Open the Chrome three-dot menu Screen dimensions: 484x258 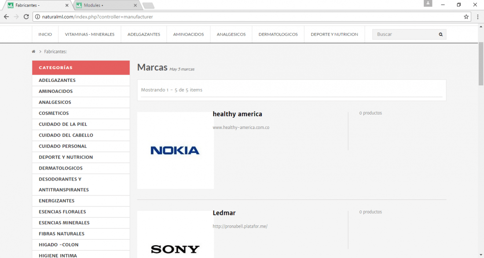478,17
